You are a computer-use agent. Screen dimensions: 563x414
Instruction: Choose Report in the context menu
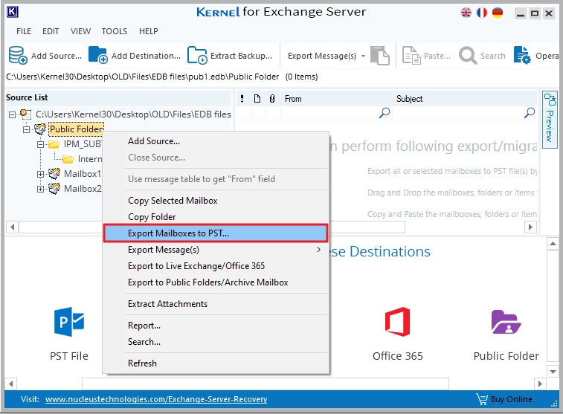216,326
